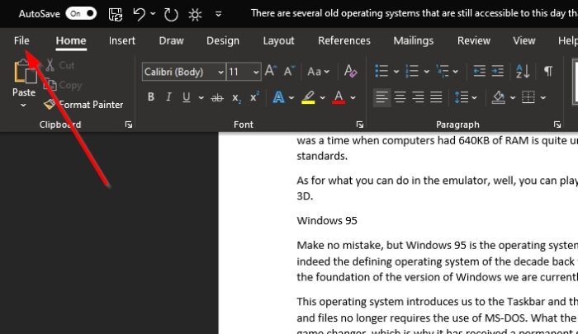Screen dimensions: 578x334
Task: Apply the yellow text highlight color
Action: (307, 97)
